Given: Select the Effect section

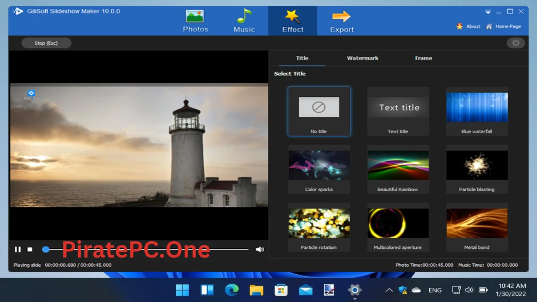Looking at the screenshot, I should pos(293,21).
